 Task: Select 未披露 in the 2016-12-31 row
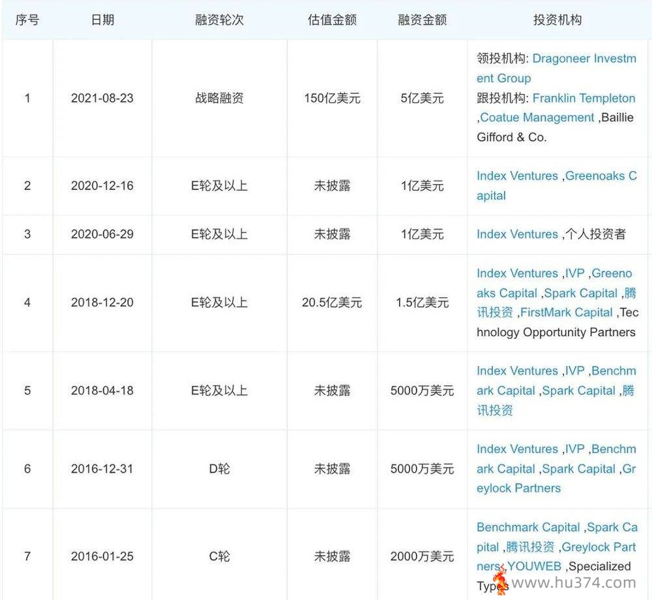(333, 469)
